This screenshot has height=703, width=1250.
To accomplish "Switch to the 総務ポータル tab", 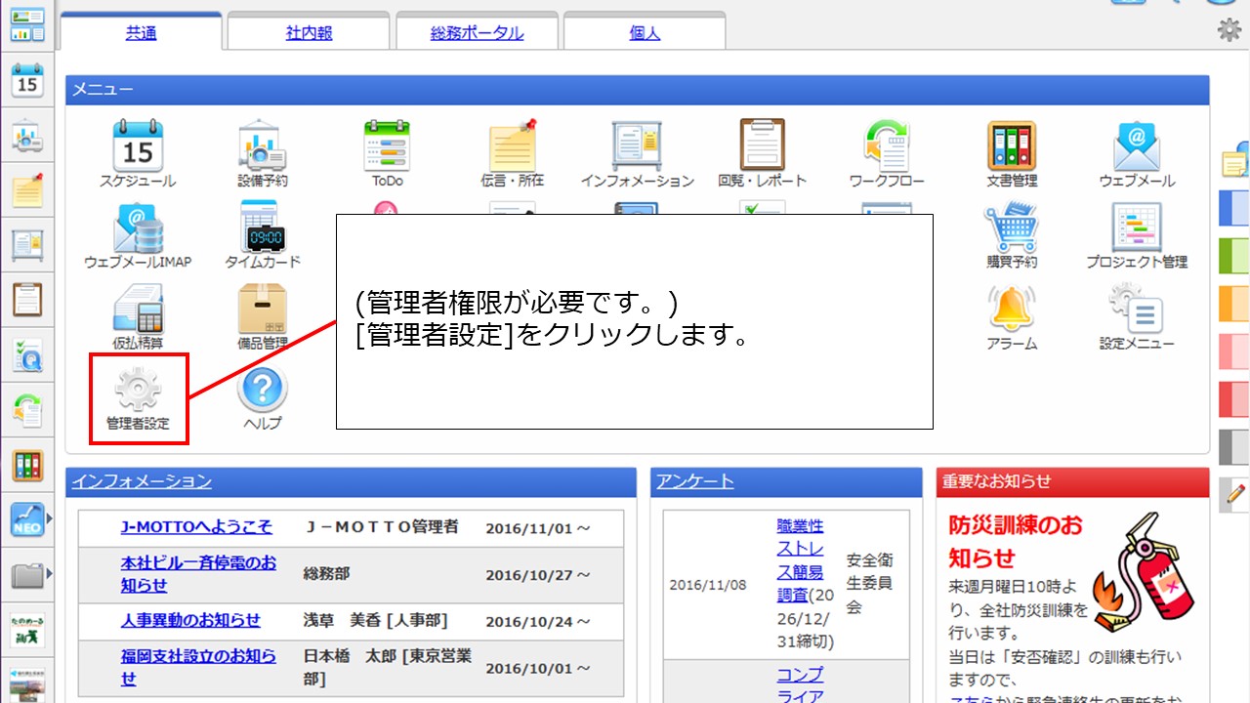I will click(477, 32).
